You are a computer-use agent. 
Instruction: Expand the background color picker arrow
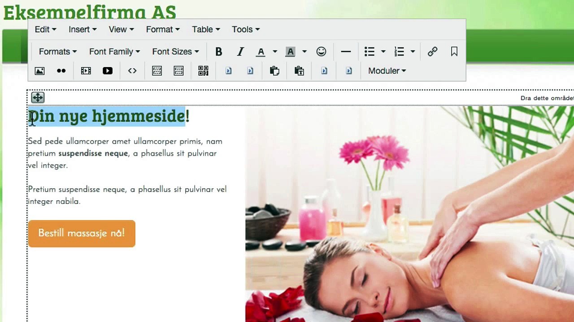[x=304, y=51]
